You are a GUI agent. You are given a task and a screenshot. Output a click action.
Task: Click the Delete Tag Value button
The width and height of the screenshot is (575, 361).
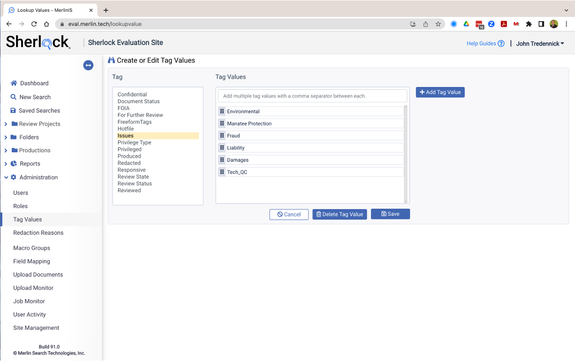point(340,214)
